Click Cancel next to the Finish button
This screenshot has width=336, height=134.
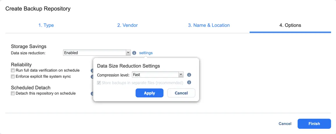tap(285, 124)
